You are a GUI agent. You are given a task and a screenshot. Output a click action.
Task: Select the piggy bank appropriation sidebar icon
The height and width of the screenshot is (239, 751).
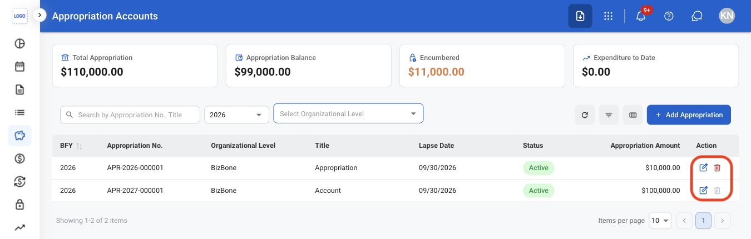tap(19, 136)
